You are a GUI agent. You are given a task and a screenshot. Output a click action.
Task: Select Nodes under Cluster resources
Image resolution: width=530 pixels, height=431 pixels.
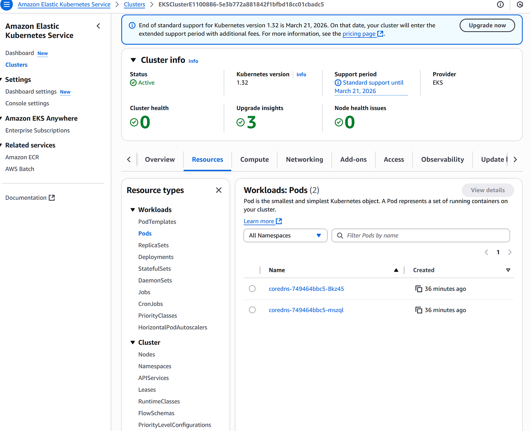click(x=147, y=355)
